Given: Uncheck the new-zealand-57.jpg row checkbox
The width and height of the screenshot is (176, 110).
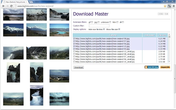Looking at the screenshot, I should pyautogui.click(x=74, y=41).
